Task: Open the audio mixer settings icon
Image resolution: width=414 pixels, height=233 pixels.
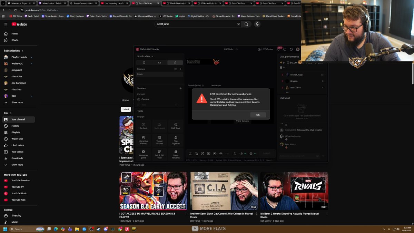Action: click(x=235, y=154)
